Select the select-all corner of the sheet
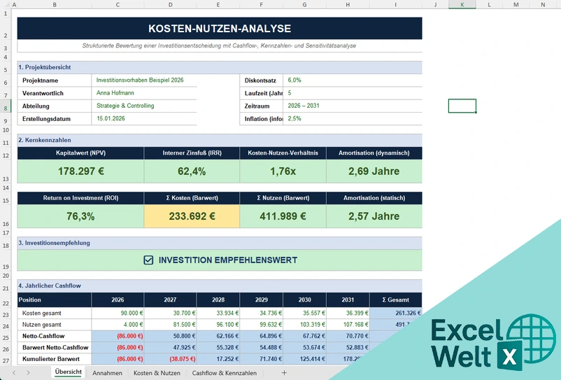 (6, 5)
